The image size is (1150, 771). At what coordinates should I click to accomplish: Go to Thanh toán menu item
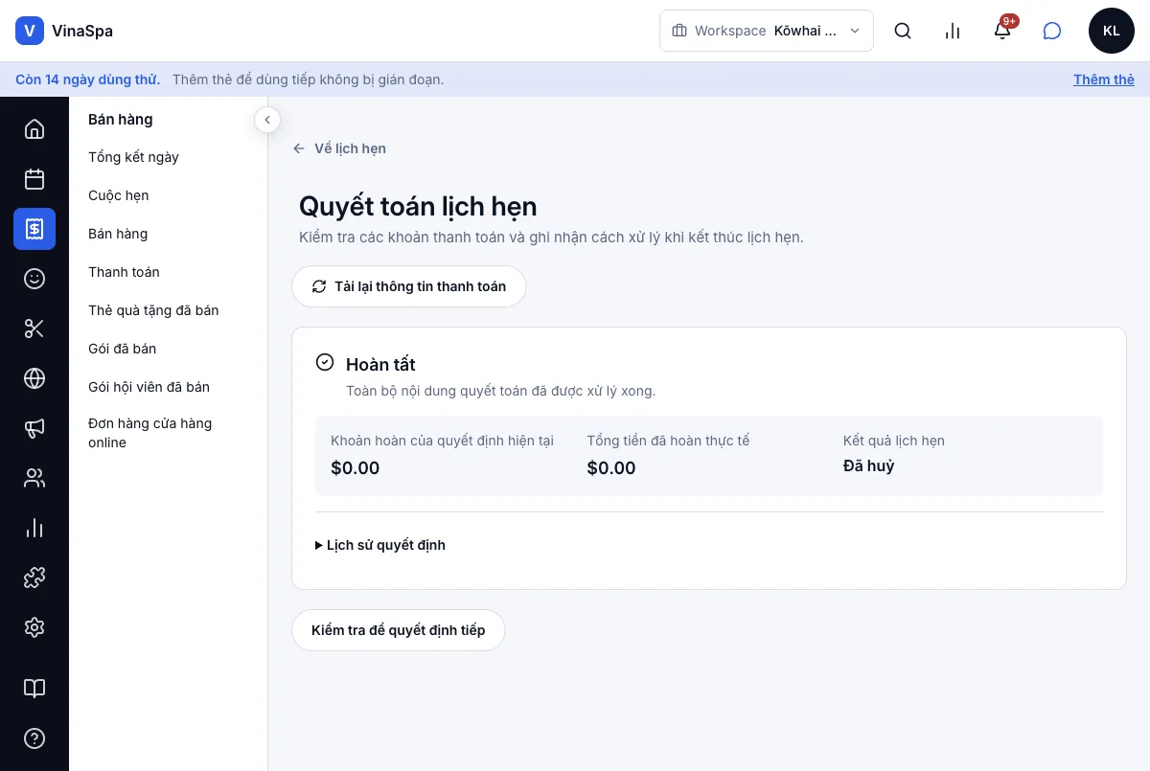[124, 272]
